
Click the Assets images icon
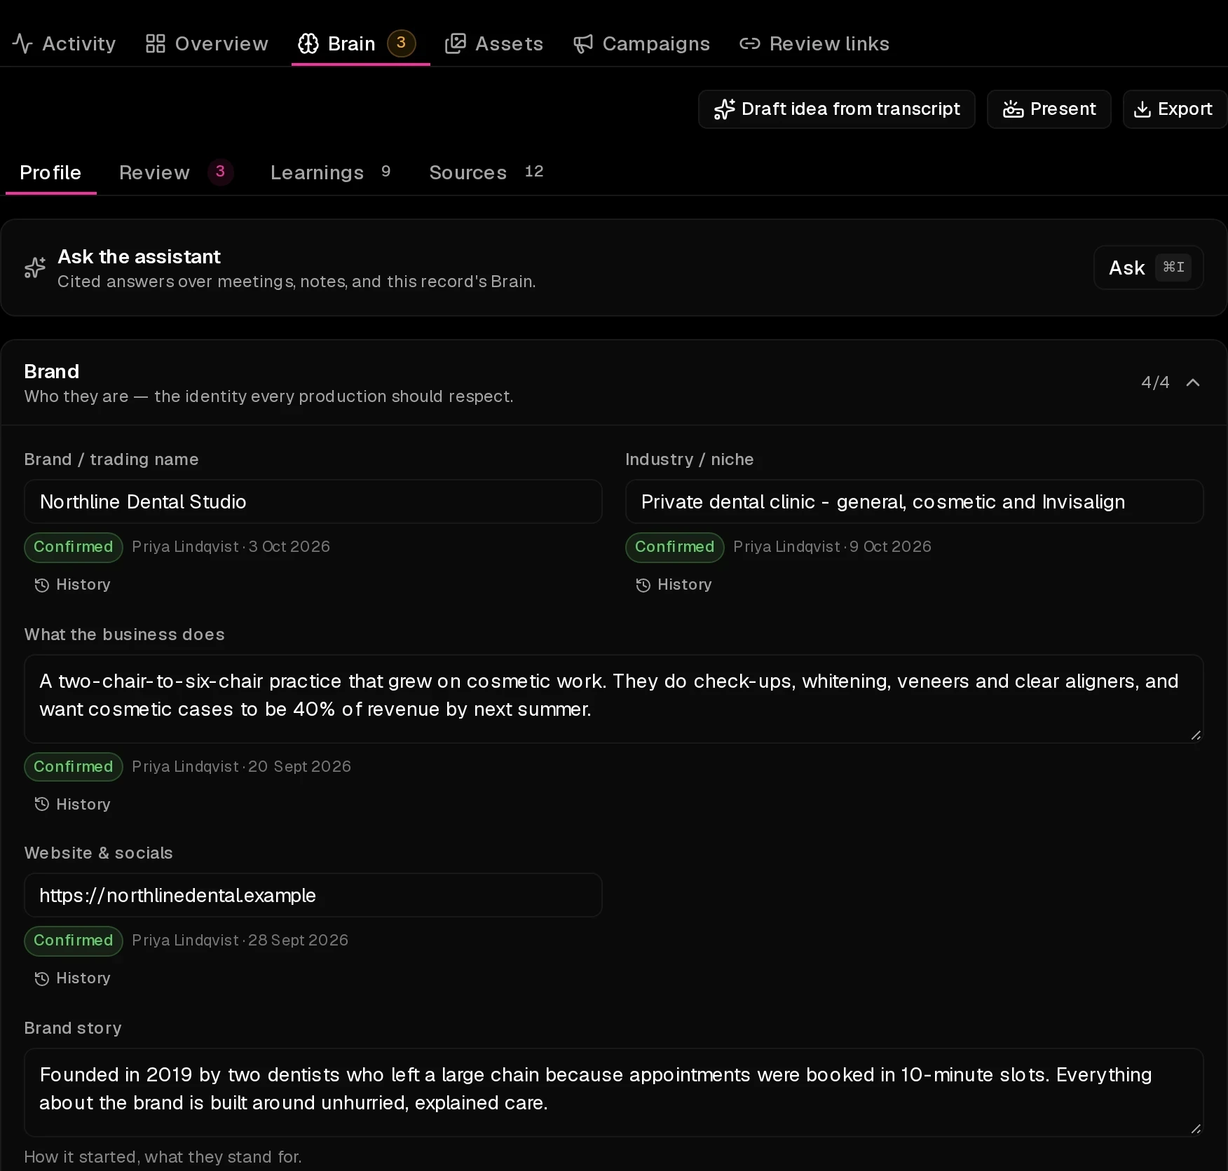(456, 43)
